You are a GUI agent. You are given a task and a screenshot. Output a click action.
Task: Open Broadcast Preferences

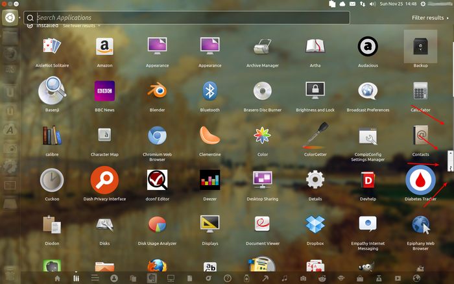pos(368,91)
